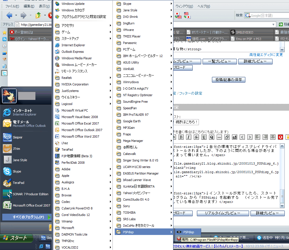The width and height of the screenshot is (289, 250).
Task: Click the browser Back arrow button
Action: [x=9, y=15]
